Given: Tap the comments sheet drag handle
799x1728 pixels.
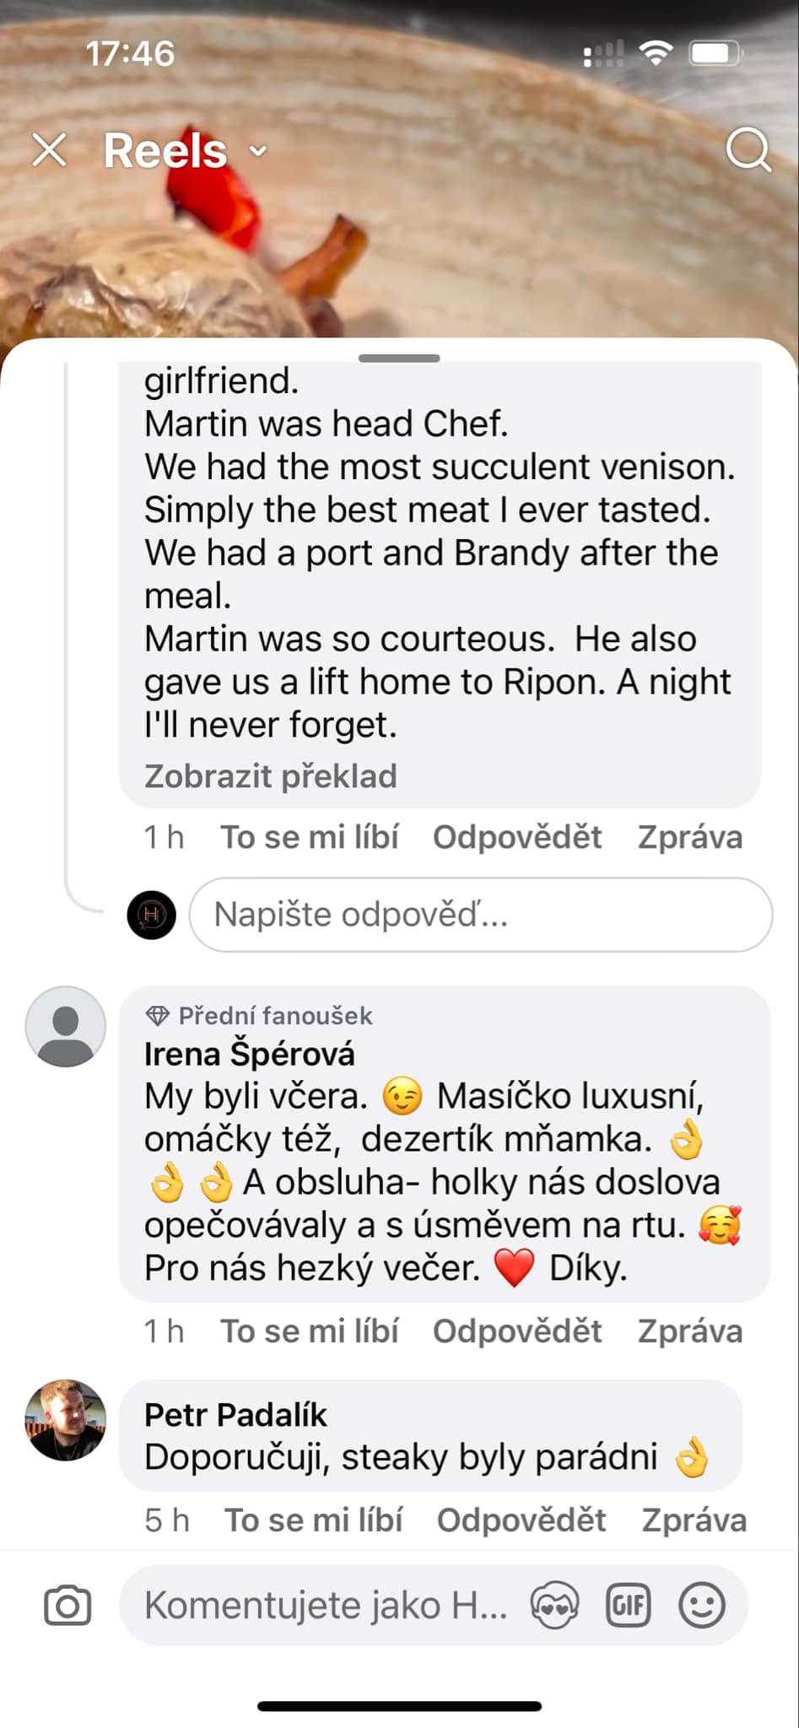Looking at the screenshot, I should click(x=399, y=359).
